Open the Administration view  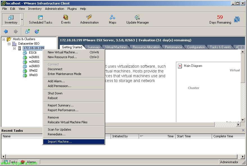pyautogui.click(x=89, y=19)
